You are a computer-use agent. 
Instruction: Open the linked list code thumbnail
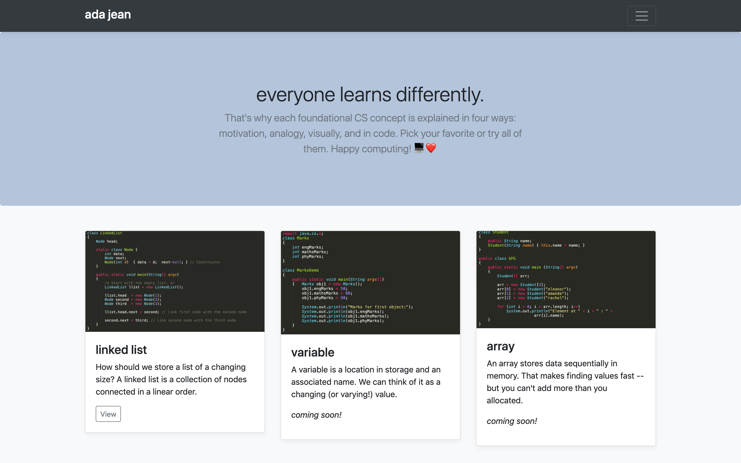[175, 281]
